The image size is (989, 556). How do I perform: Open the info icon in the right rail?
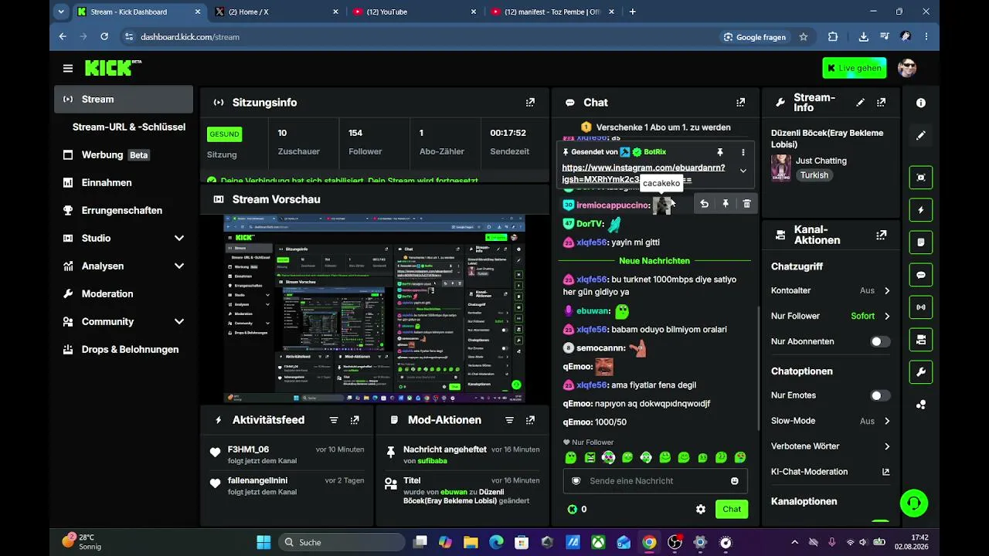click(x=920, y=103)
